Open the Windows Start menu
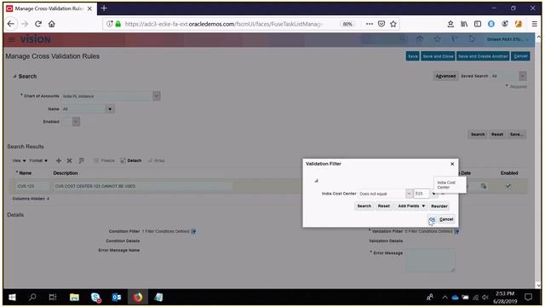The image size is (545, 307). [12, 298]
